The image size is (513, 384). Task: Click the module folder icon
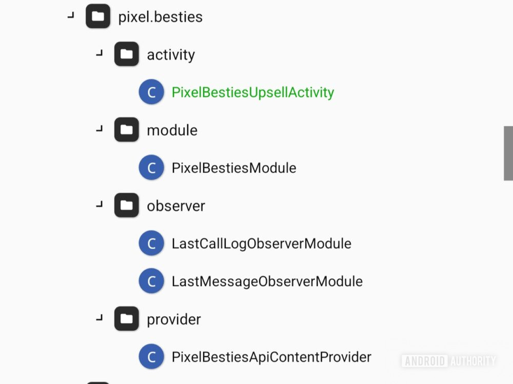coord(127,130)
